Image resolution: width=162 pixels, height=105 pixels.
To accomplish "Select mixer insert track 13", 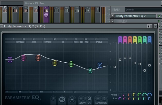I will 15,14.
